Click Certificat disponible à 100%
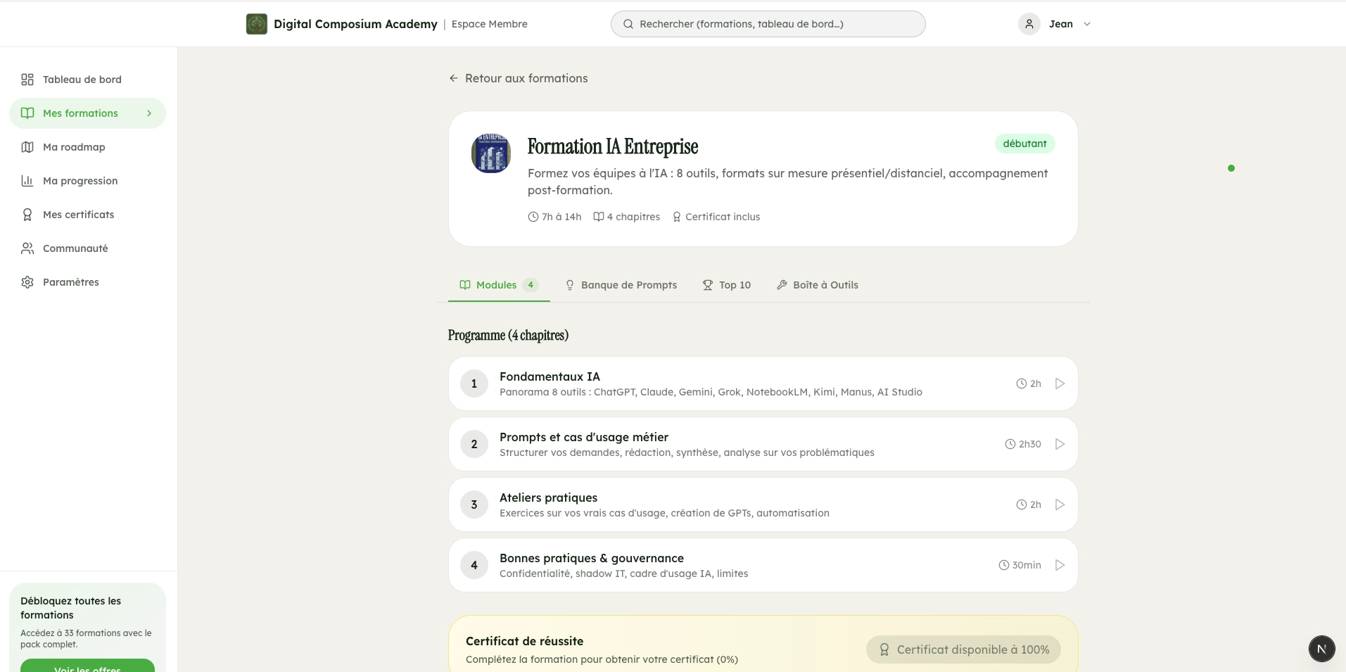1346x672 pixels. (x=963, y=649)
